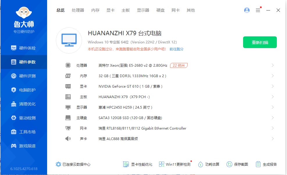
Task: Open 硬件评测 in the sidebar
Action: click(x=24, y=76)
